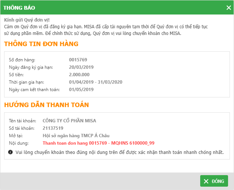
Task: Click the Số đơn hàng label
Action: click(22, 60)
